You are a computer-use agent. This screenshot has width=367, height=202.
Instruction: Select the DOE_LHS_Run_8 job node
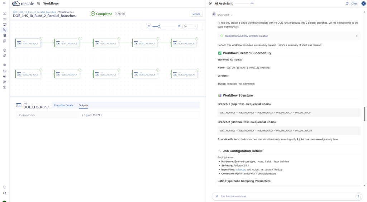(x=145, y=74)
